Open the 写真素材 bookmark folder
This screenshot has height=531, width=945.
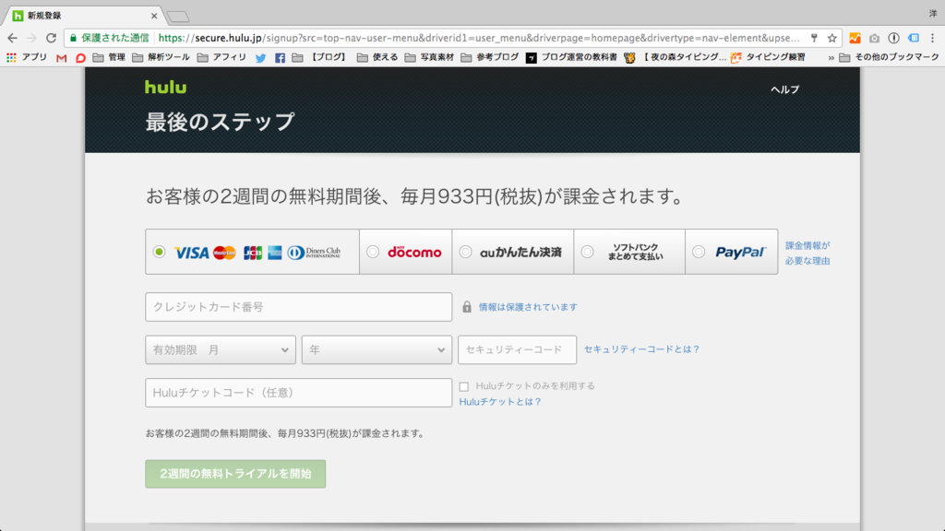click(429, 57)
